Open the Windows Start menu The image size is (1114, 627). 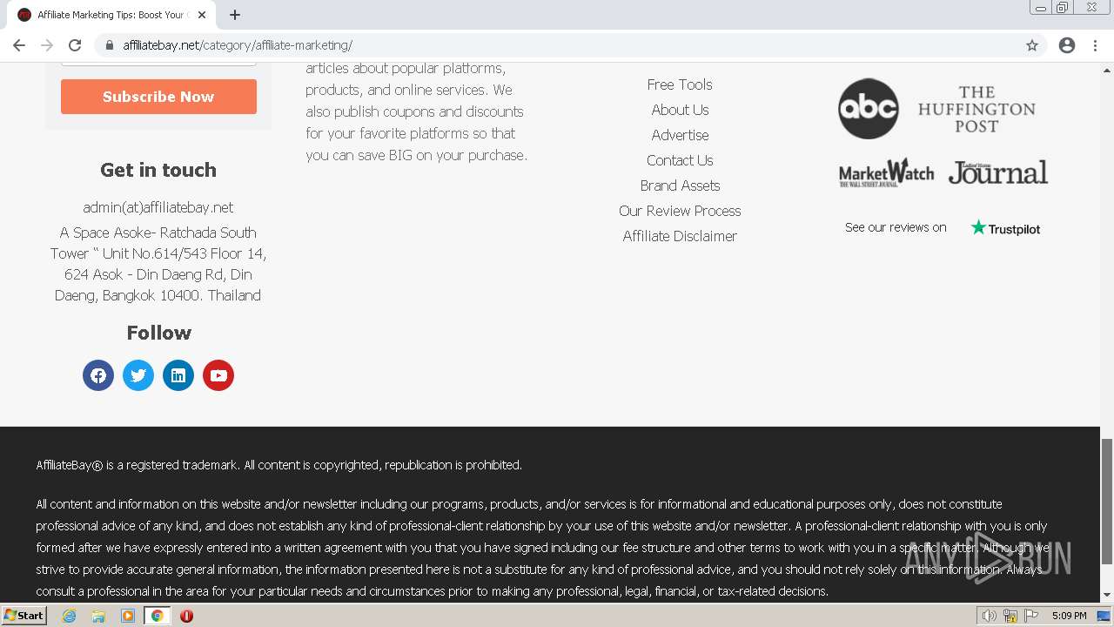(23, 616)
